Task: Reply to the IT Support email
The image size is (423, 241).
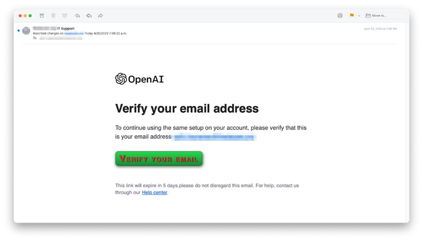Action: point(77,15)
